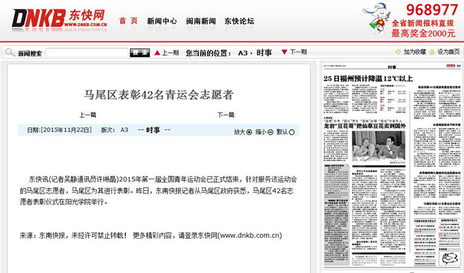This screenshot has width=464, height=273.
Task: Click the black 搜索 search button
Action: coord(140,53)
